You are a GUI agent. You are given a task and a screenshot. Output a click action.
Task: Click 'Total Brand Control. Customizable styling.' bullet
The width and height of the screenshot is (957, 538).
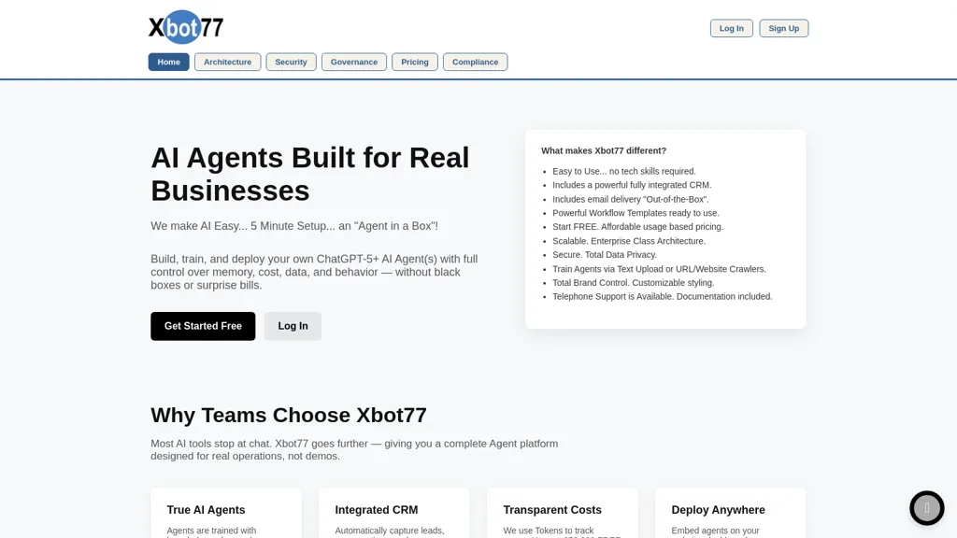coord(633,282)
